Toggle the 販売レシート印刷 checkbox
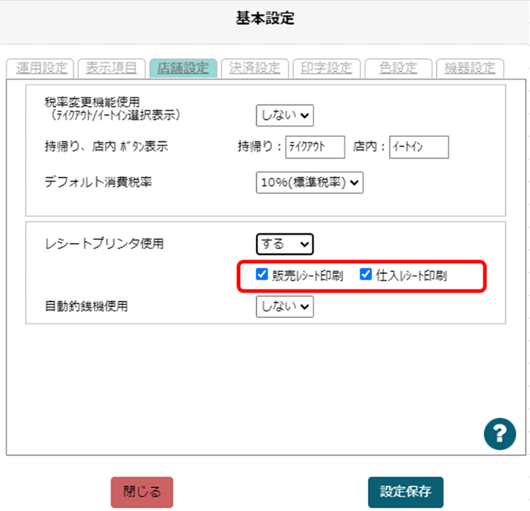The width and height of the screenshot is (530, 511). tap(263, 275)
